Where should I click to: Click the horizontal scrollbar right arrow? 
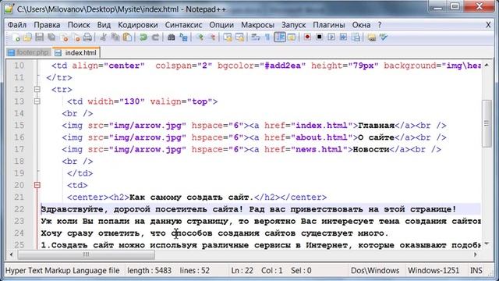476,254
